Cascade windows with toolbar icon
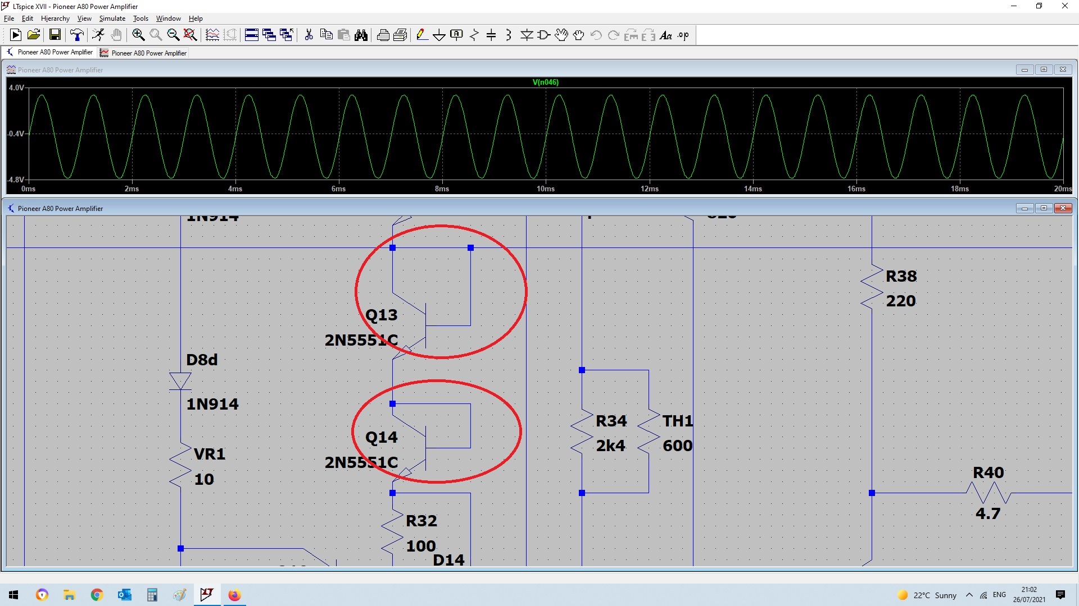1079x606 pixels. pos(269,35)
